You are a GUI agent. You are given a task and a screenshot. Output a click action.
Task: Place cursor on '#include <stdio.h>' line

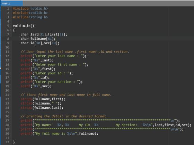30,9
